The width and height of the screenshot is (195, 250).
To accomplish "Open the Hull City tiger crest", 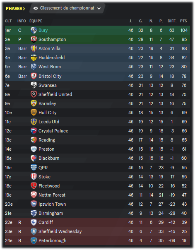I will [x=34, y=113].
